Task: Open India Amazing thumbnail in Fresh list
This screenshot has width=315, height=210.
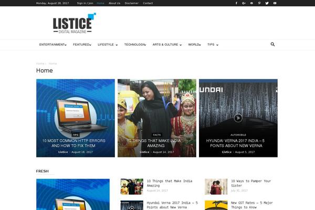Action: coord(132,187)
